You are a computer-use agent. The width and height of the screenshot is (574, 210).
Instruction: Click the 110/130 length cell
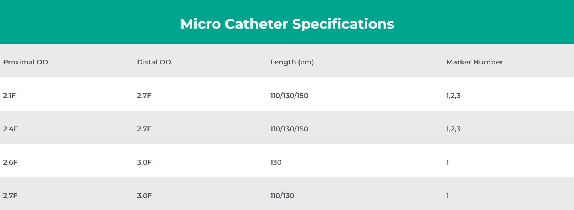coord(282,196)
